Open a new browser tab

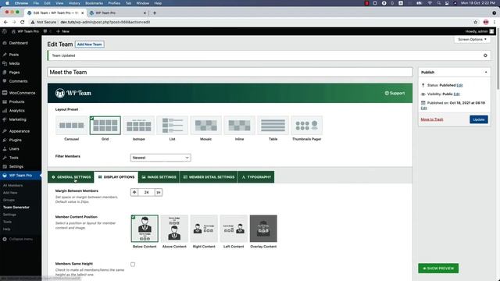tap(155, 13)
